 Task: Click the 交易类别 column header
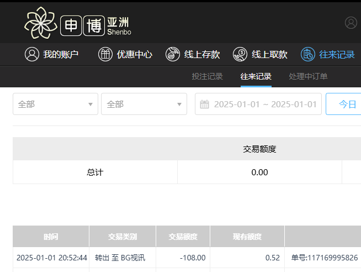(123, 237)
